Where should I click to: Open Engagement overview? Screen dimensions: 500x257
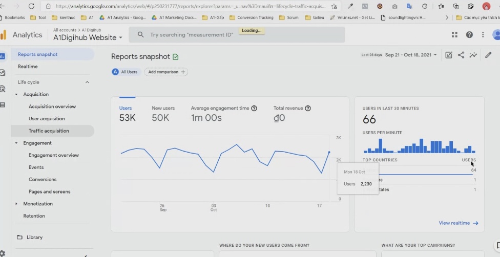click(x=54, y=155)
